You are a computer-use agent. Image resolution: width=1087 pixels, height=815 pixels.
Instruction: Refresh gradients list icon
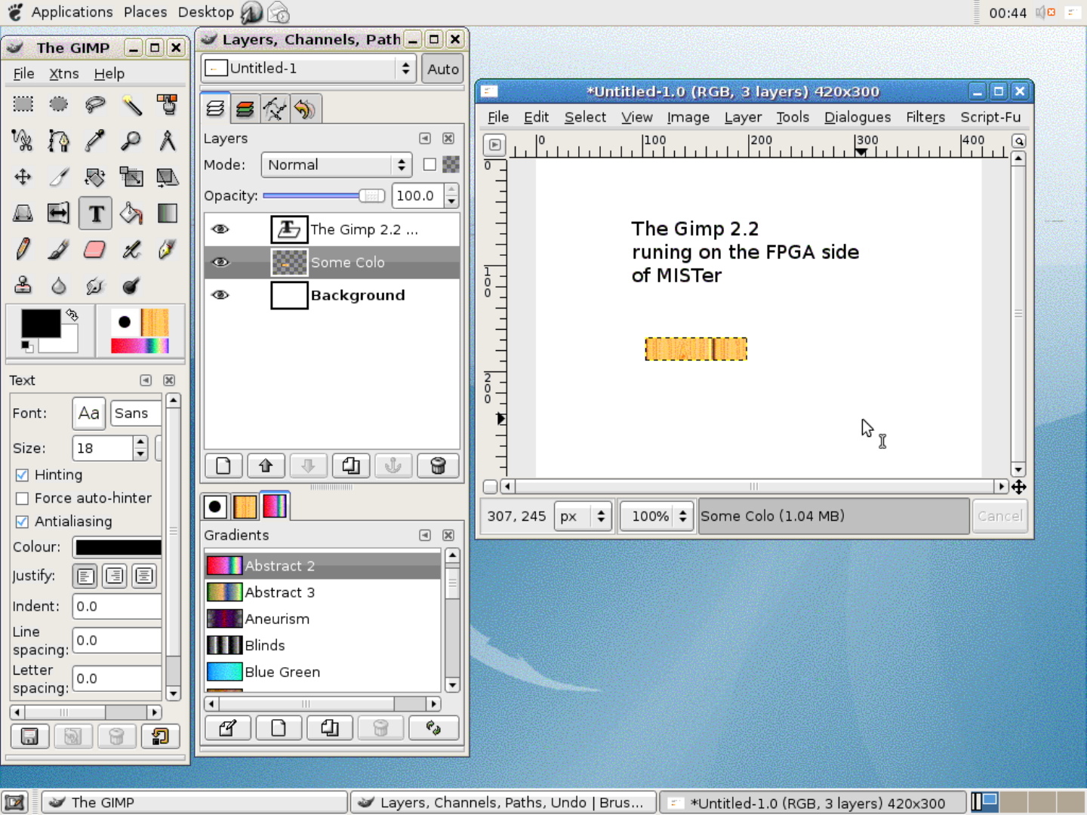point(433,727)
